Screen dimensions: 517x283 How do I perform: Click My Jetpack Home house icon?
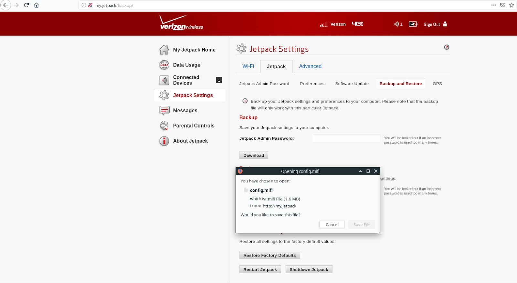164,50
